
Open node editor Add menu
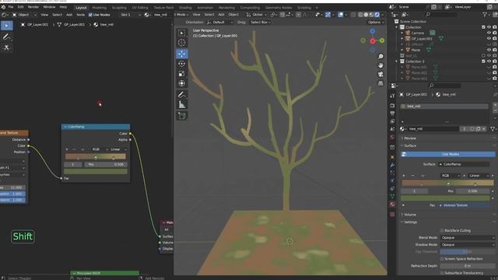pos(69,15)
